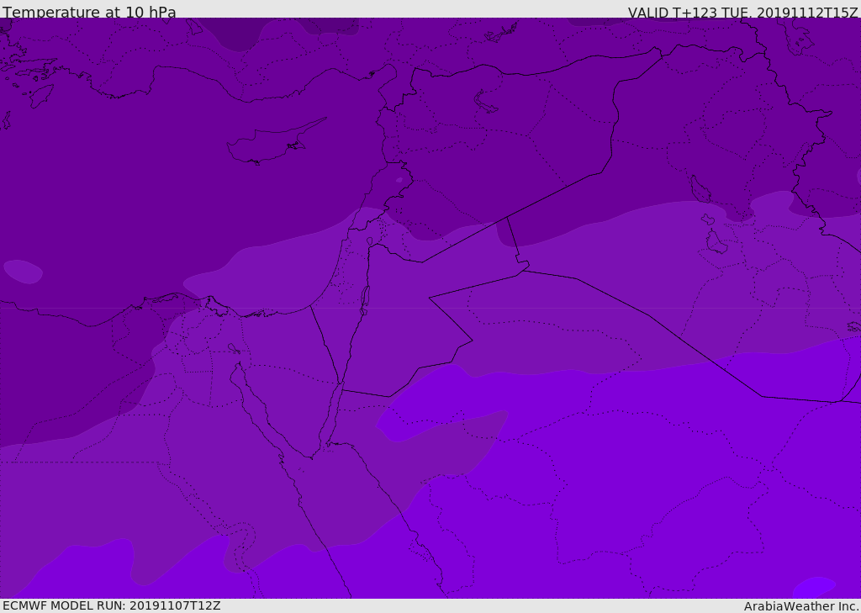The height and width of the screenshot is (613, 861).
Task: Click the 'VALID T+123 TUE. 20191112T15Z' label
Action: coord(743,13)
